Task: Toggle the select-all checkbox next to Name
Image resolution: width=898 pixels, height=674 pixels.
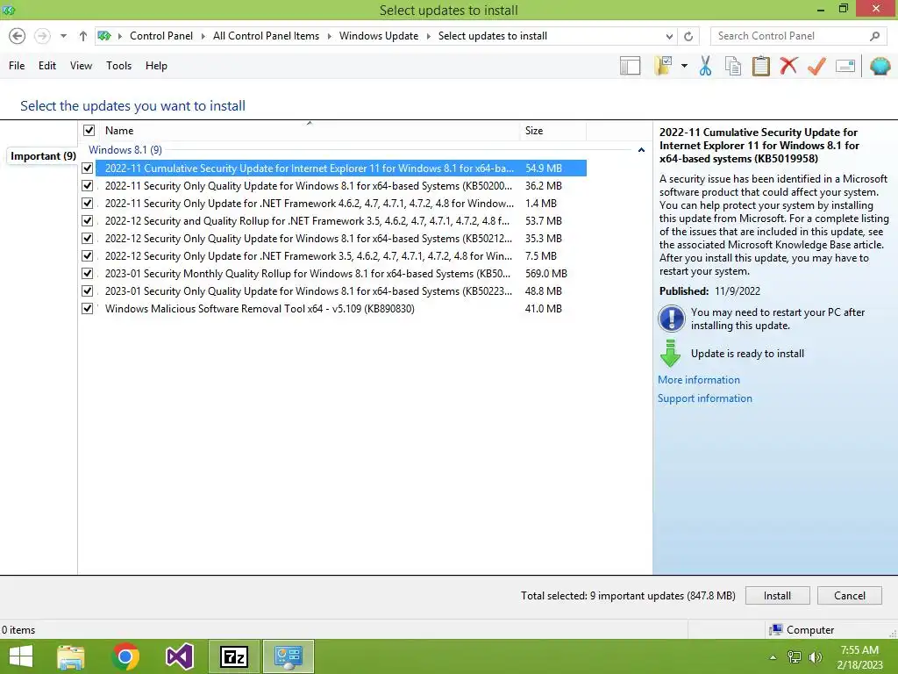Action: (89, 130)
